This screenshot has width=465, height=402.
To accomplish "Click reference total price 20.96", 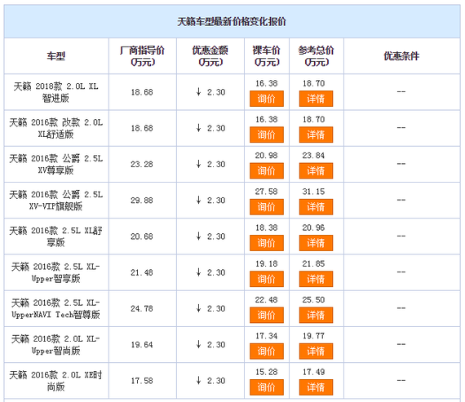I will tap(313, 228).
